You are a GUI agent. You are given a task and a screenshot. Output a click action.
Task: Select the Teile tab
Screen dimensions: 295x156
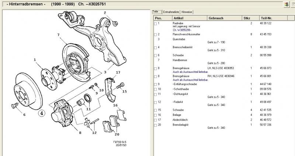156,12
